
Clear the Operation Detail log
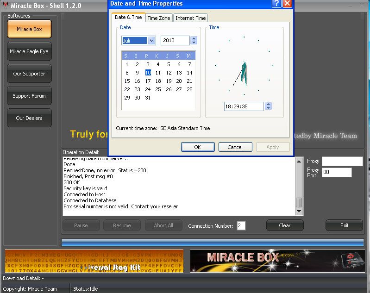pyautogui.click(x=285, y=225)
